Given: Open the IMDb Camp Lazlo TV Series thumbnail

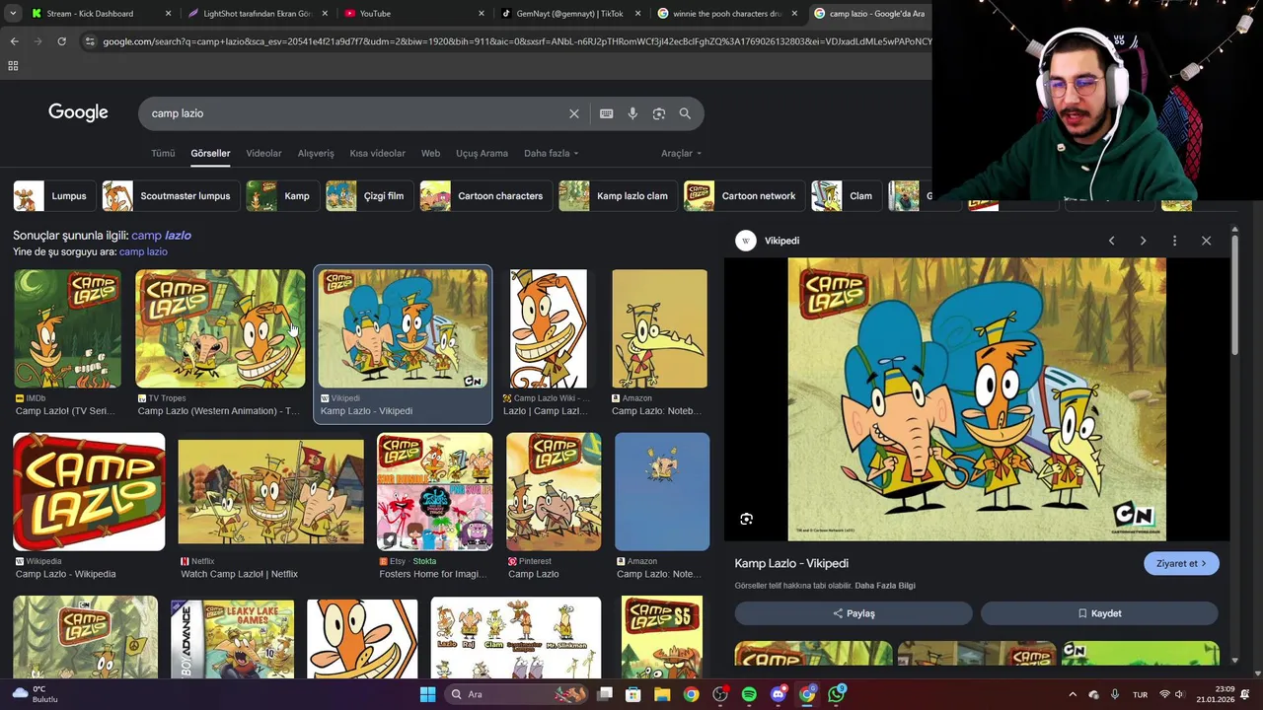Looking at the screenshot, I should pos(67,329).
